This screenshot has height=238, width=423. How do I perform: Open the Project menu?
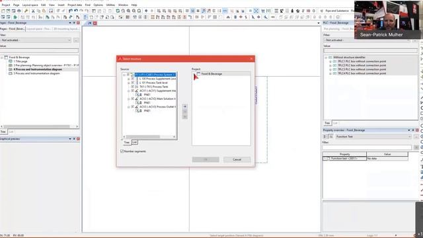pos(6,5)
